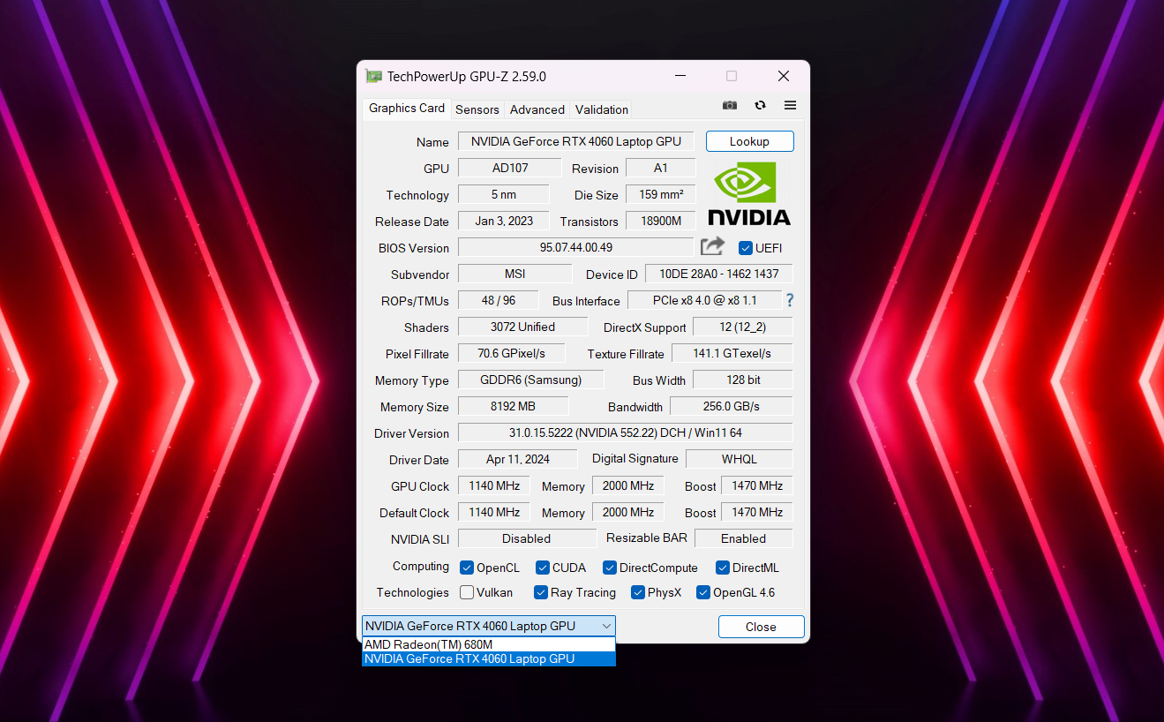Click the Shaders value 3072 Unified

click(523, 327)
